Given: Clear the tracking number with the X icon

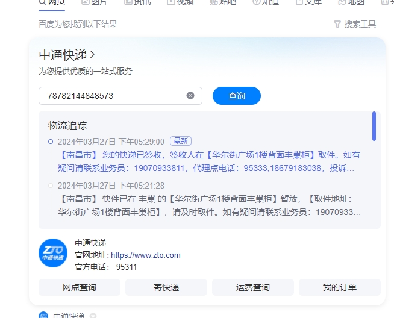Looking at the screenshot, I should (x=190, y=95).
